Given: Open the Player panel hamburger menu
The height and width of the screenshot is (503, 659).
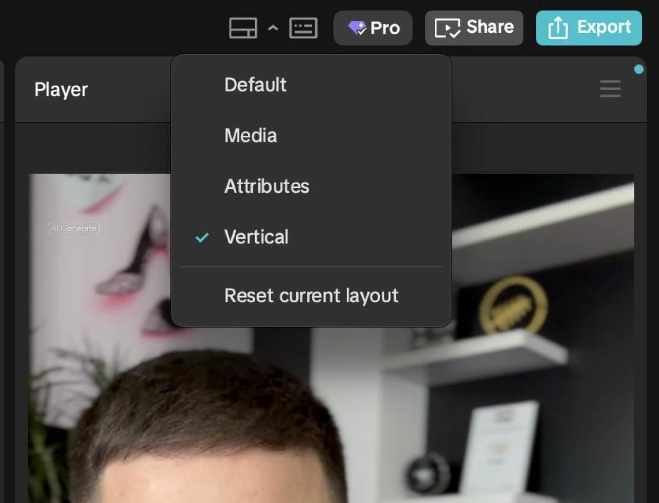Looking at the screenshot, I should (610, 89).
